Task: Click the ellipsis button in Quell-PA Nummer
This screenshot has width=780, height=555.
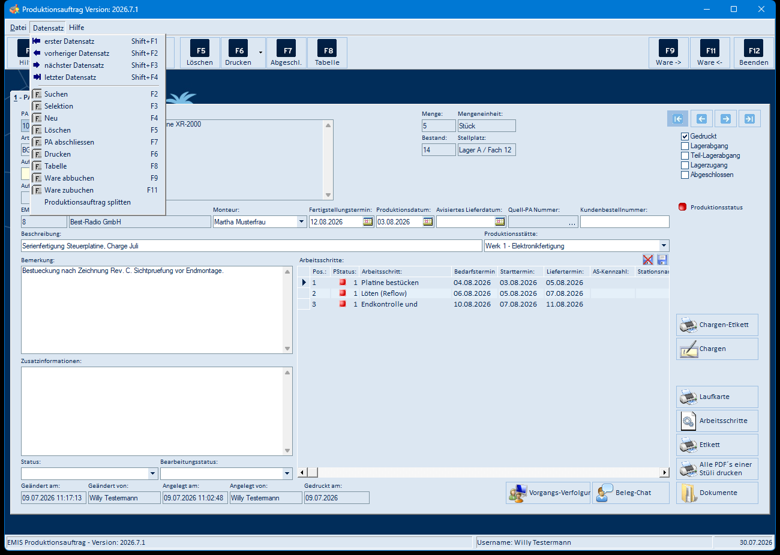Action: (572, 222)
